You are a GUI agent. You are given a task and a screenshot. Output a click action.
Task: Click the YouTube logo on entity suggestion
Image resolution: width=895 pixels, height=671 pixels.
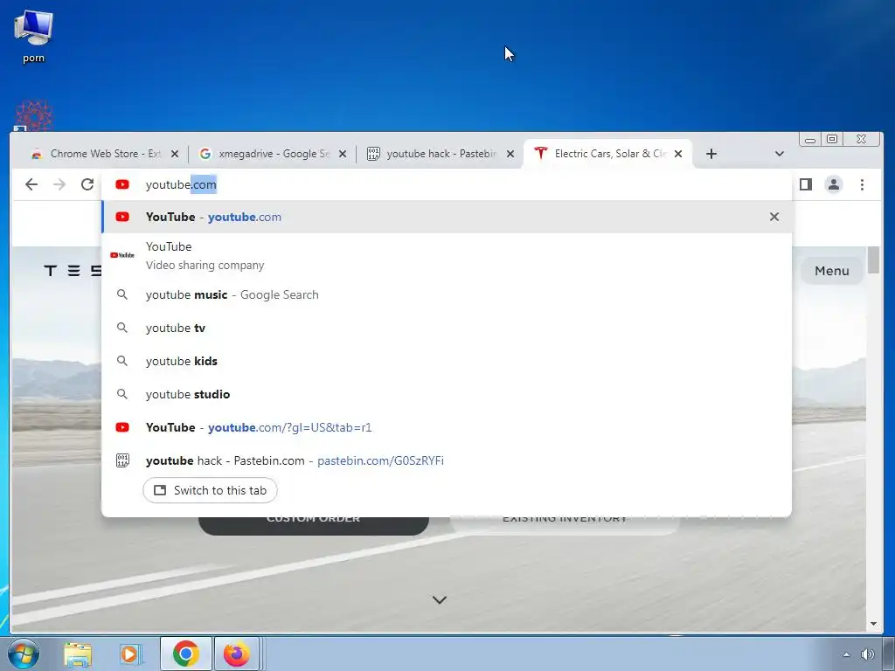[x=122, y=255]
